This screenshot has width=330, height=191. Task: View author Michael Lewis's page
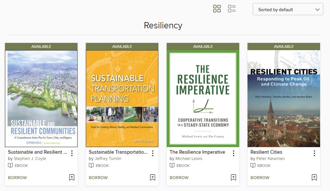[189, 159]
